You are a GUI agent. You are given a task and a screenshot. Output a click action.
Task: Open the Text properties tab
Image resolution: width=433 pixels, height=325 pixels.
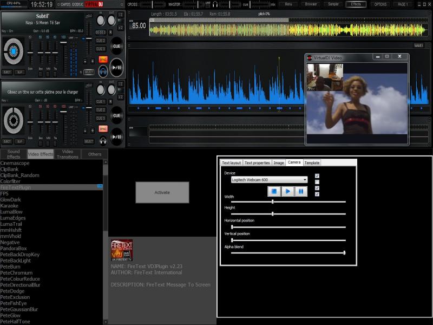click(x=257, y=163)
